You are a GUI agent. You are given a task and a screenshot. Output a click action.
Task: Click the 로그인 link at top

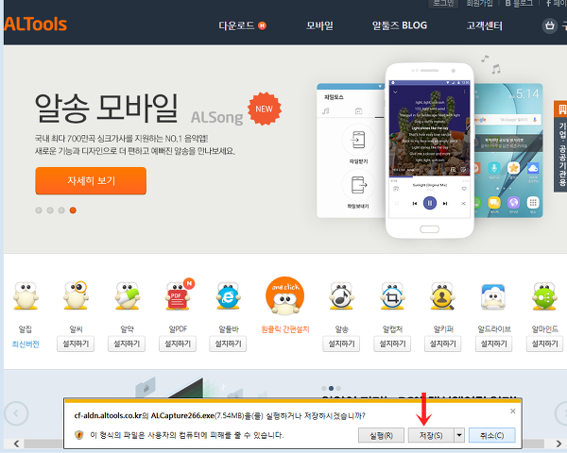click(443, 3)
